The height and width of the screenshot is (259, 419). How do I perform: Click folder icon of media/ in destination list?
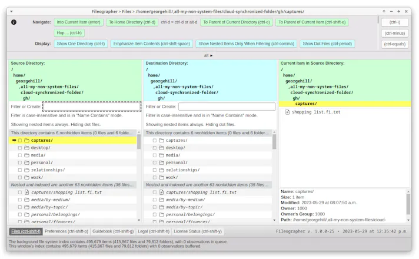pyautogui.click(x=161, y=155)
